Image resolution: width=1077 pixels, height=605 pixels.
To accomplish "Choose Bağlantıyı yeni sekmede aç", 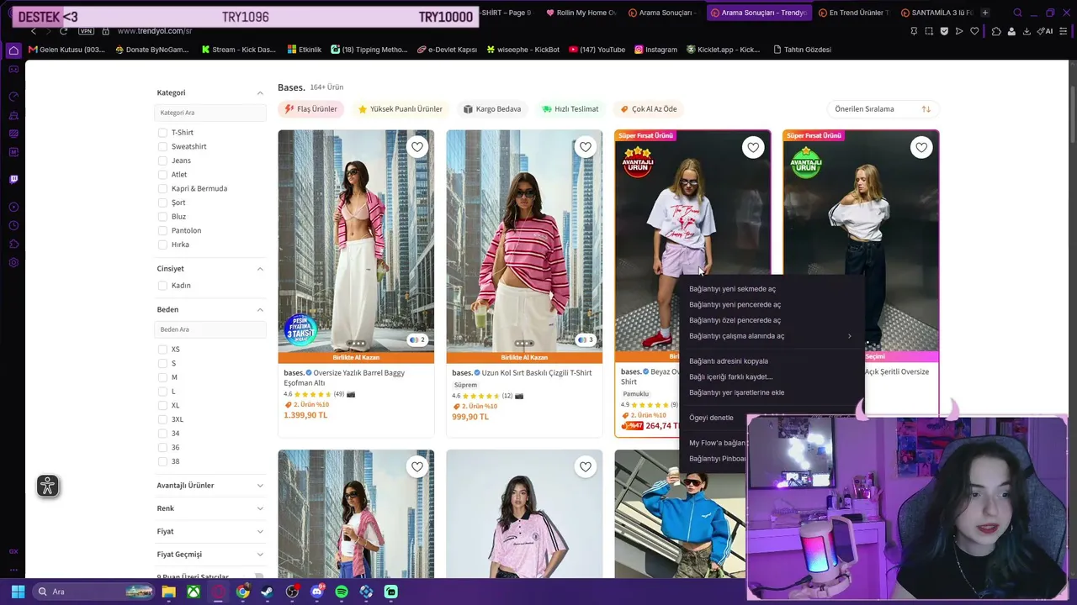I will [x=771, y=289].
